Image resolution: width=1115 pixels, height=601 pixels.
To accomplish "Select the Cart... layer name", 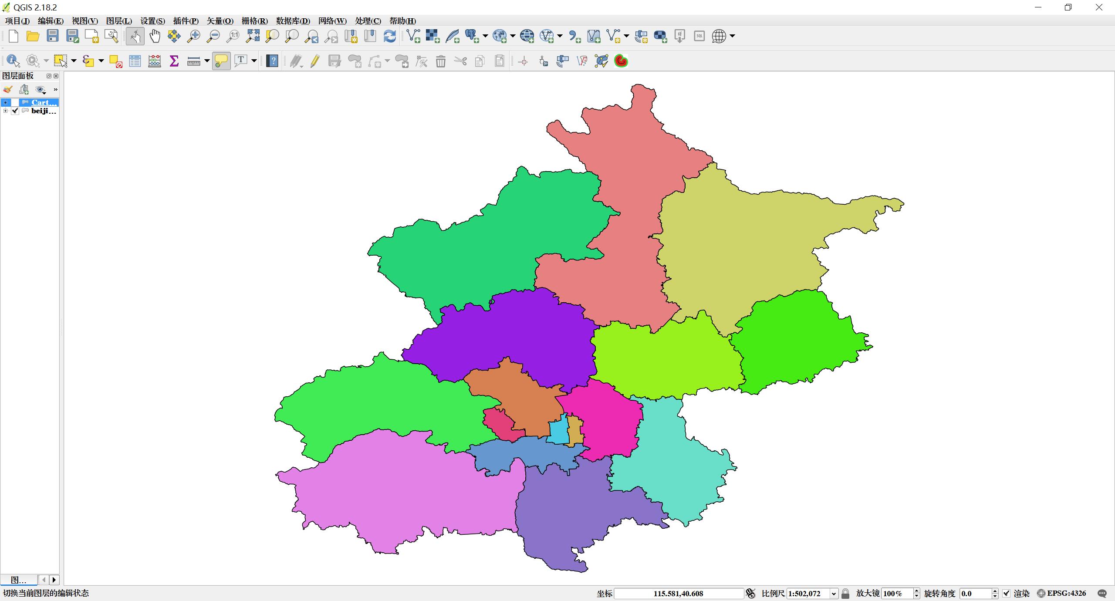I will coord(44,102).
